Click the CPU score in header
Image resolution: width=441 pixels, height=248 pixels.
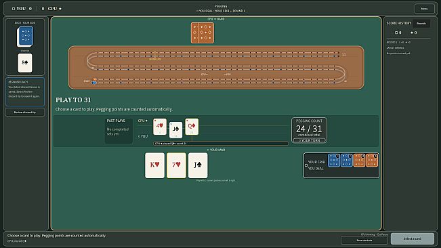(x=51, y=9)
